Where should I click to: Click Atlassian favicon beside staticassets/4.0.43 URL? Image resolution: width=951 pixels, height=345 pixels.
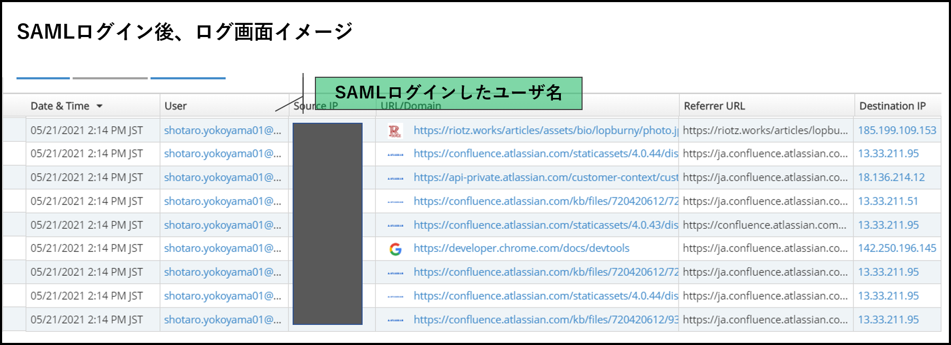pos(395,225)
